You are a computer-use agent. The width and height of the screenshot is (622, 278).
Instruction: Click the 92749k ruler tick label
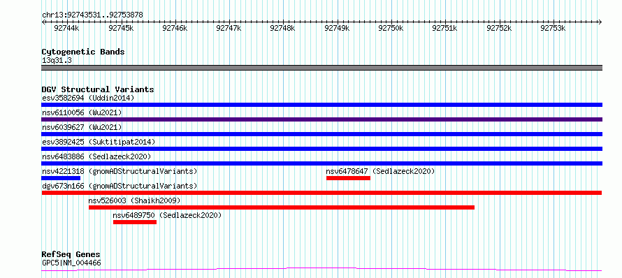337,28
